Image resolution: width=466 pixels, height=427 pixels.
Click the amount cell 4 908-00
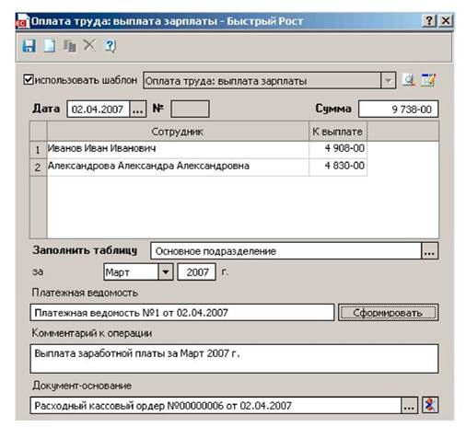click(338, 149)
